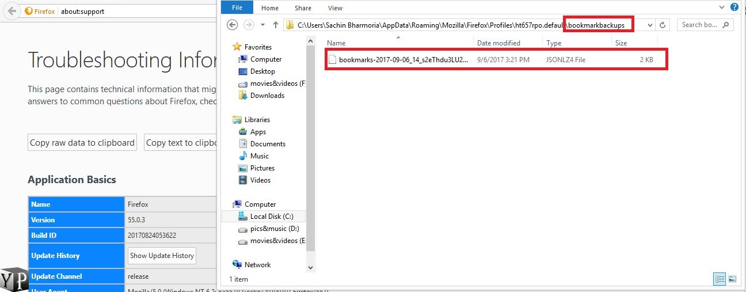Open the recent locations dropdown in Explorer
Screen dimensions: 746x292
pyautogui.click(x=262, y=25)
